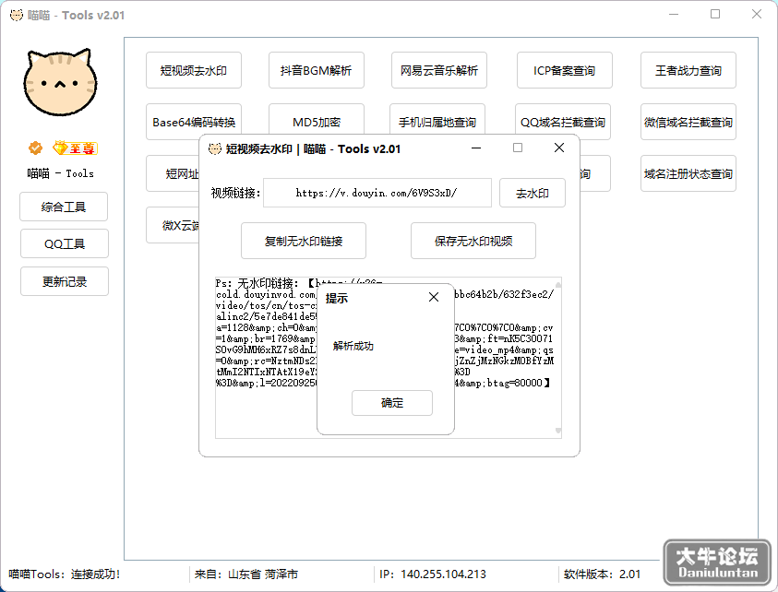This screenshot has height=592, width=778.
Task: Open the 抖音BGM解析 tool
Action: point(317,70)
